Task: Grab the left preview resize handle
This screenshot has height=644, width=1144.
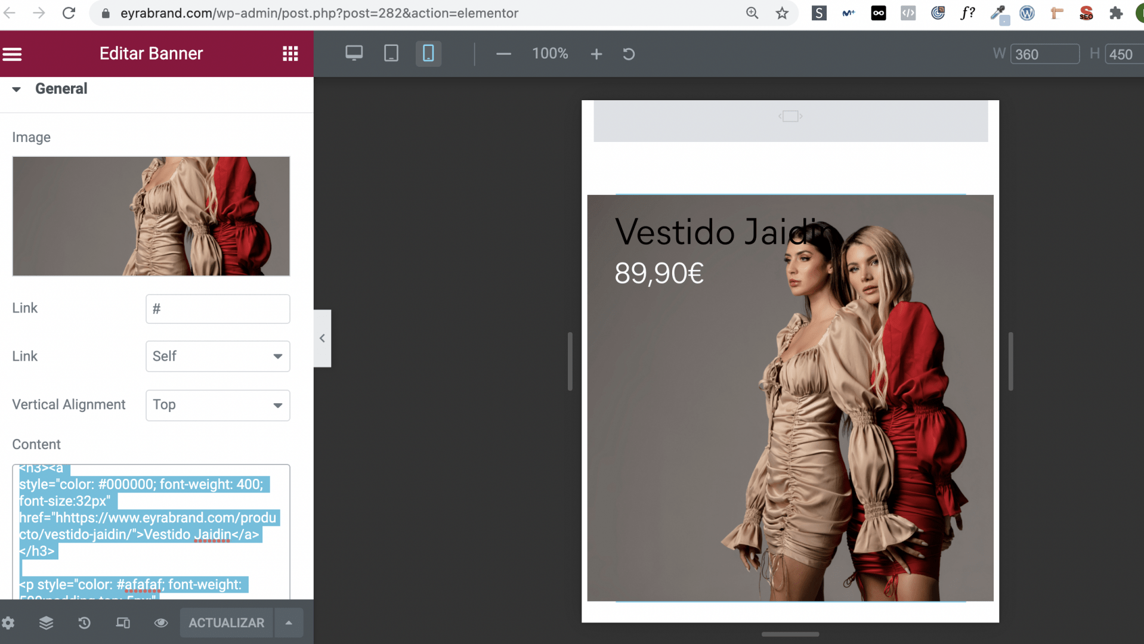Action: click(570, 361)
